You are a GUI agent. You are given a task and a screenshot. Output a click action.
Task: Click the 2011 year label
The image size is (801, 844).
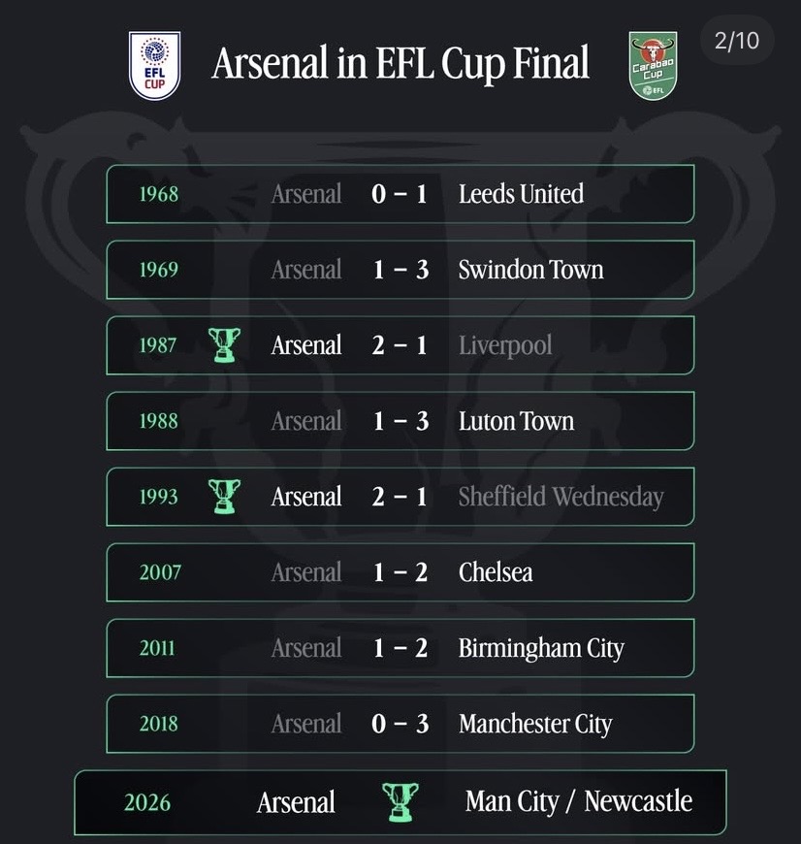pos(158,648)
